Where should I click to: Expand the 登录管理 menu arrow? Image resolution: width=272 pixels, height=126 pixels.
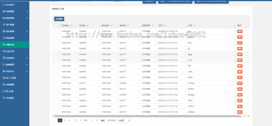click(27, 18)
